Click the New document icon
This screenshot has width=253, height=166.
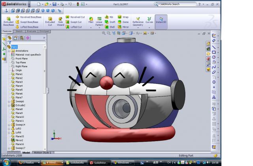point(39,4)
